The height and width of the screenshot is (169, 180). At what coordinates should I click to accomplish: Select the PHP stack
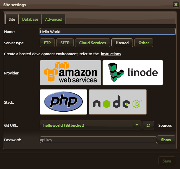coord(63,102)
